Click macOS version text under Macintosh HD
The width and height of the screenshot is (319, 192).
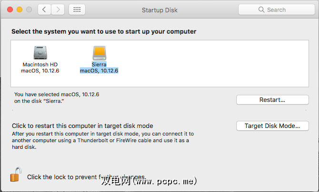[40, 71]
